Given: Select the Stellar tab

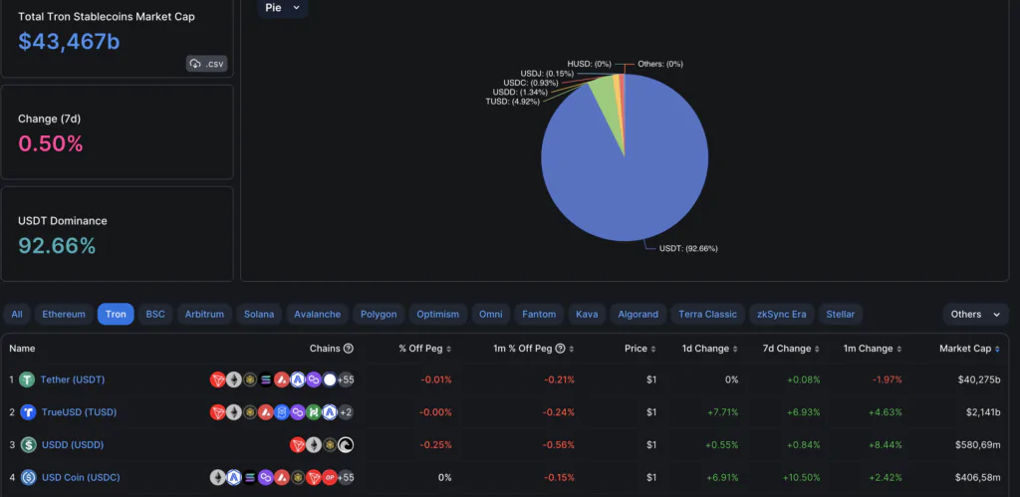Looking at the screenshot, I should click(x=841, y=314).
